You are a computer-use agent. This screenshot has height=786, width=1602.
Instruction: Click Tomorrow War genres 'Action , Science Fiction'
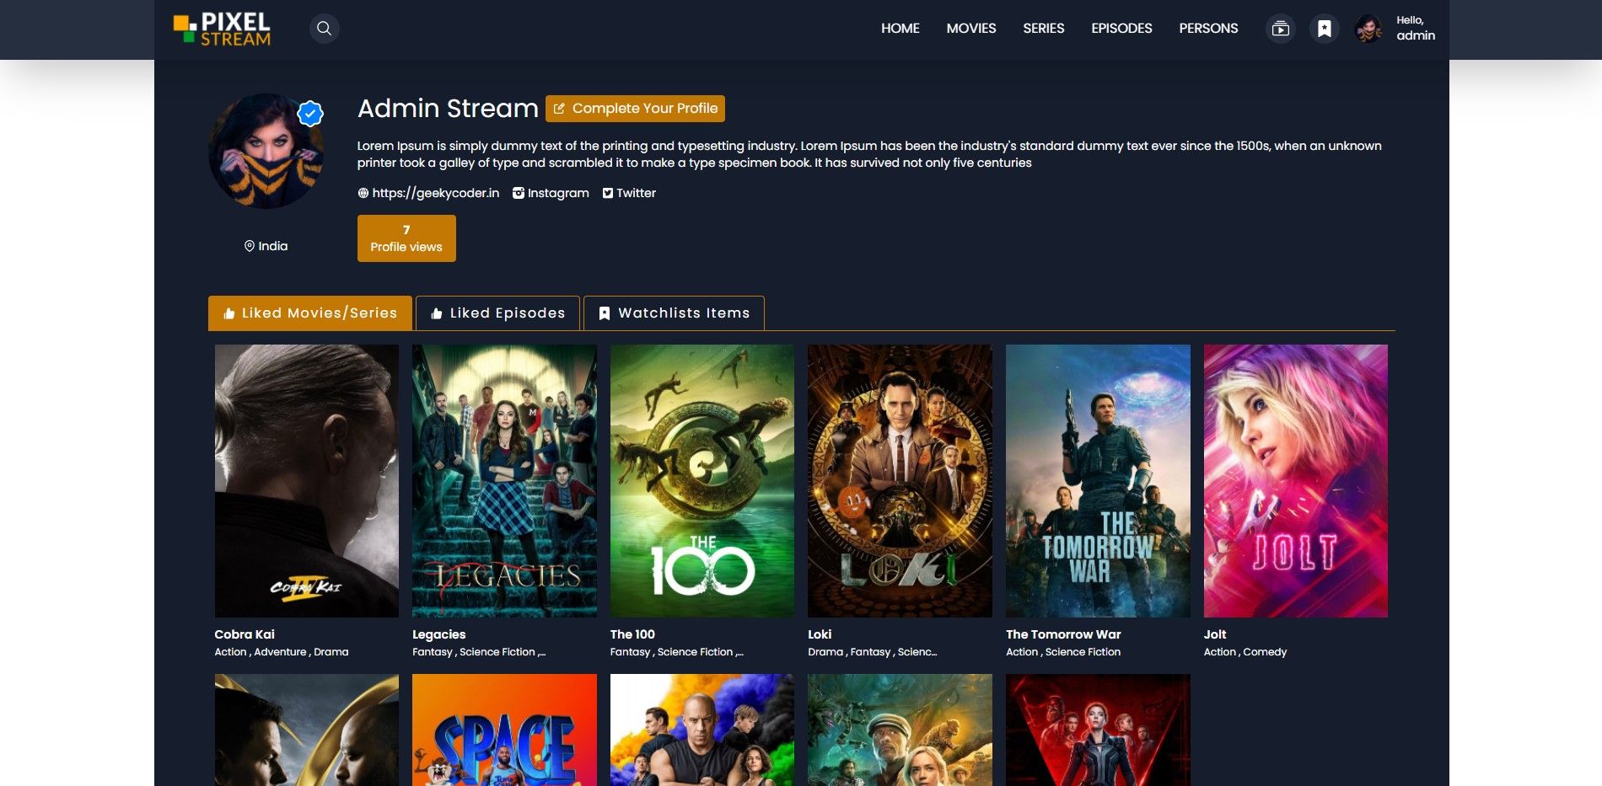(1063, 652)
